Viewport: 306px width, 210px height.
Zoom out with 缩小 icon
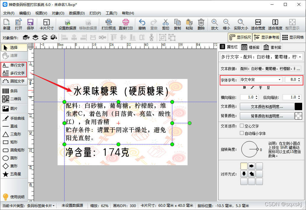point(226,24)
